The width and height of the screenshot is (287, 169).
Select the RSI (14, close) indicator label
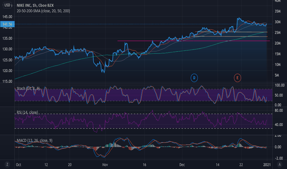click(27, 112)
